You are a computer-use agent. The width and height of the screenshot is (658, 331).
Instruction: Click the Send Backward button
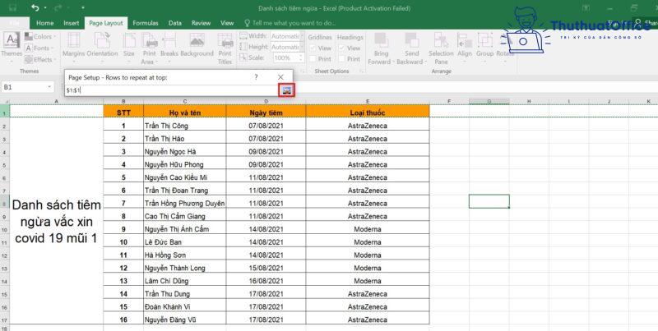coord(410,48)
